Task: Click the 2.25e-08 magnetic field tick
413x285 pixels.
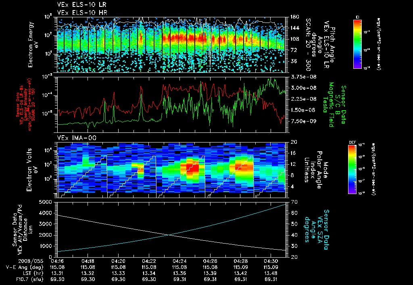Action: (303, 99)
